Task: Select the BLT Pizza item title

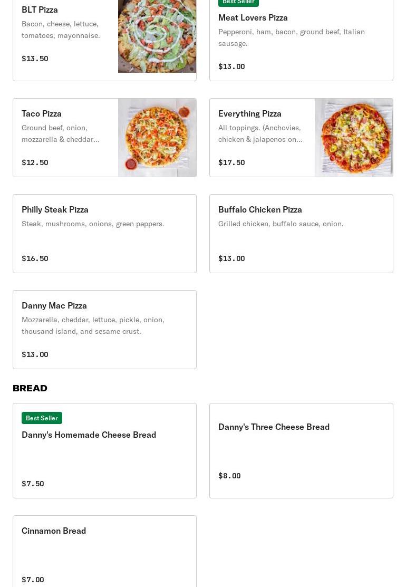Action: 40,9
